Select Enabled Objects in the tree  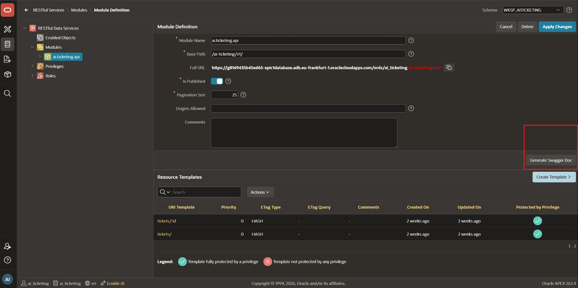(x=60, y=37)
